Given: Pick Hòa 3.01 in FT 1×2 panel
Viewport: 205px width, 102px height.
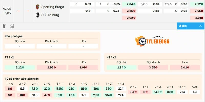Looking at the screenshot, I should [x=83, y=67].
